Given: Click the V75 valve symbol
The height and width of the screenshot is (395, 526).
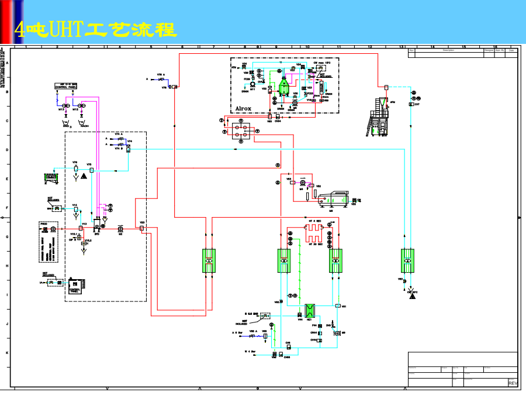Looking at the screenshot, I should click(91, 170).
